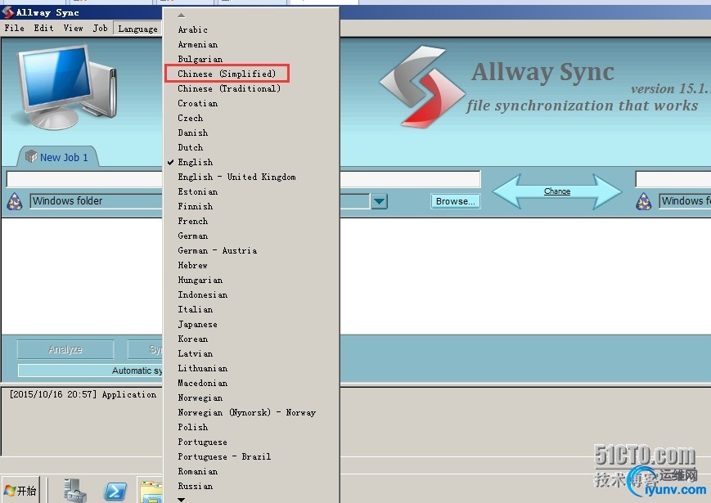The height and width of the screenshot is (503, 711).
Task: Open the View menu
Action: tap(73, 28)
